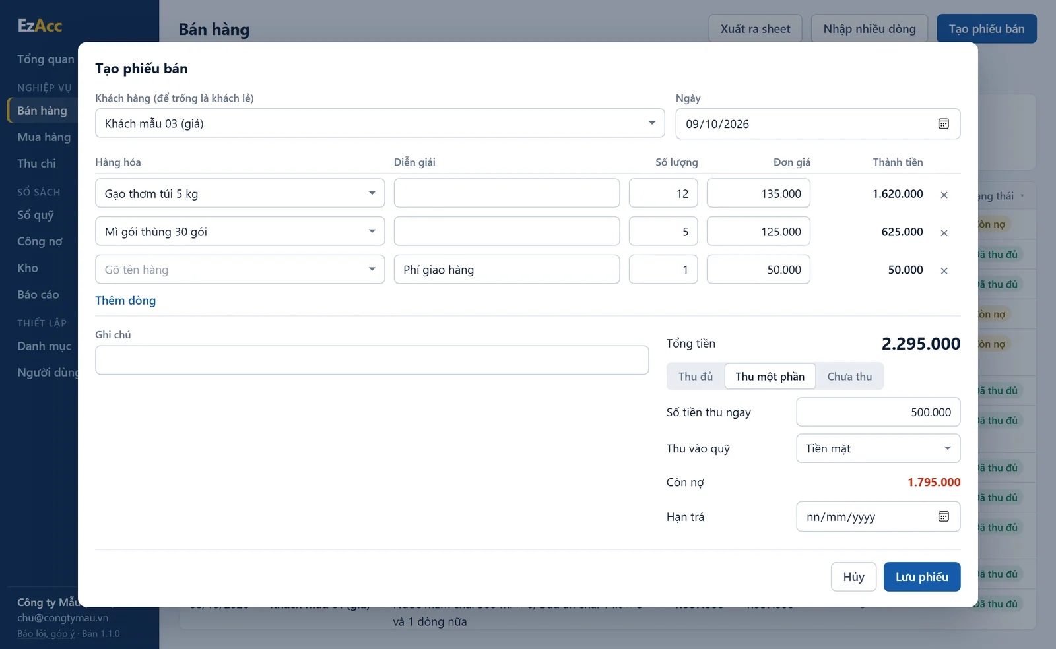Open Sổ quỹ in sidebar
The width and height of the screenshot is (1056, 649).
coord(35,215)
